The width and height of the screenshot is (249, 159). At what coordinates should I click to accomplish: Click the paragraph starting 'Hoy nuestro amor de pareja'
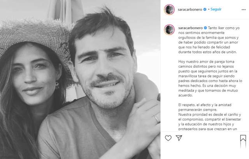pos(210,78)
